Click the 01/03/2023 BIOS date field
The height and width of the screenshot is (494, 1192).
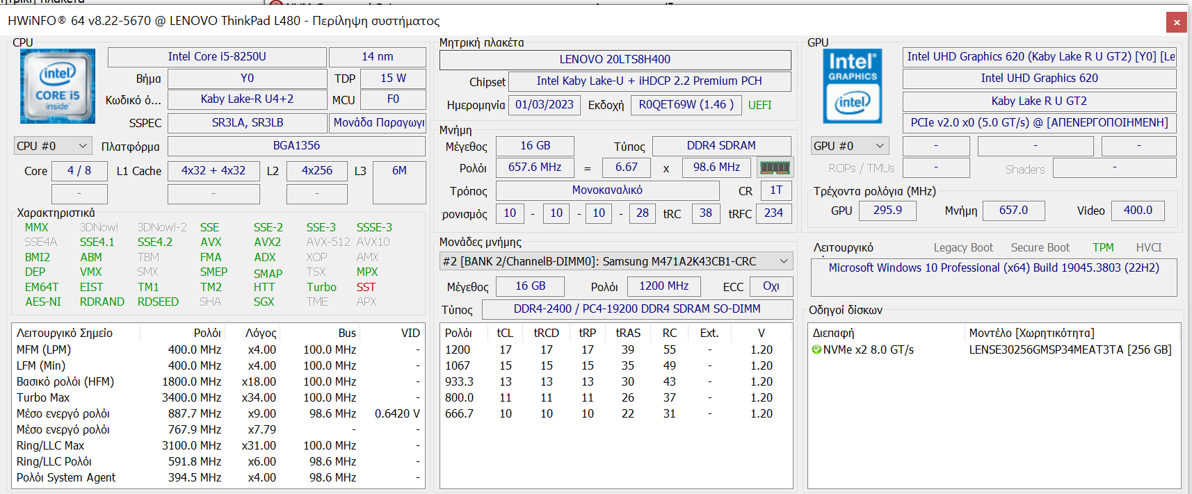pyautogui.click(x=544, y=105)
